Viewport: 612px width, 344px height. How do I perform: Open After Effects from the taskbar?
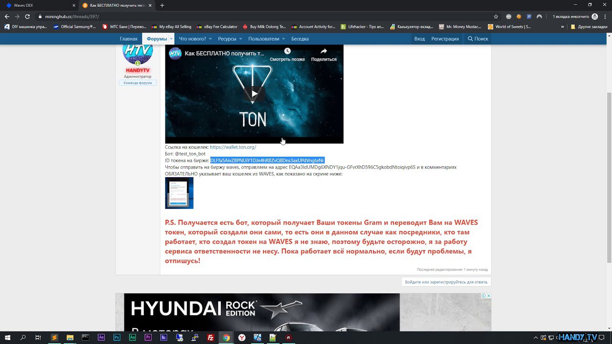coord(101,337)
